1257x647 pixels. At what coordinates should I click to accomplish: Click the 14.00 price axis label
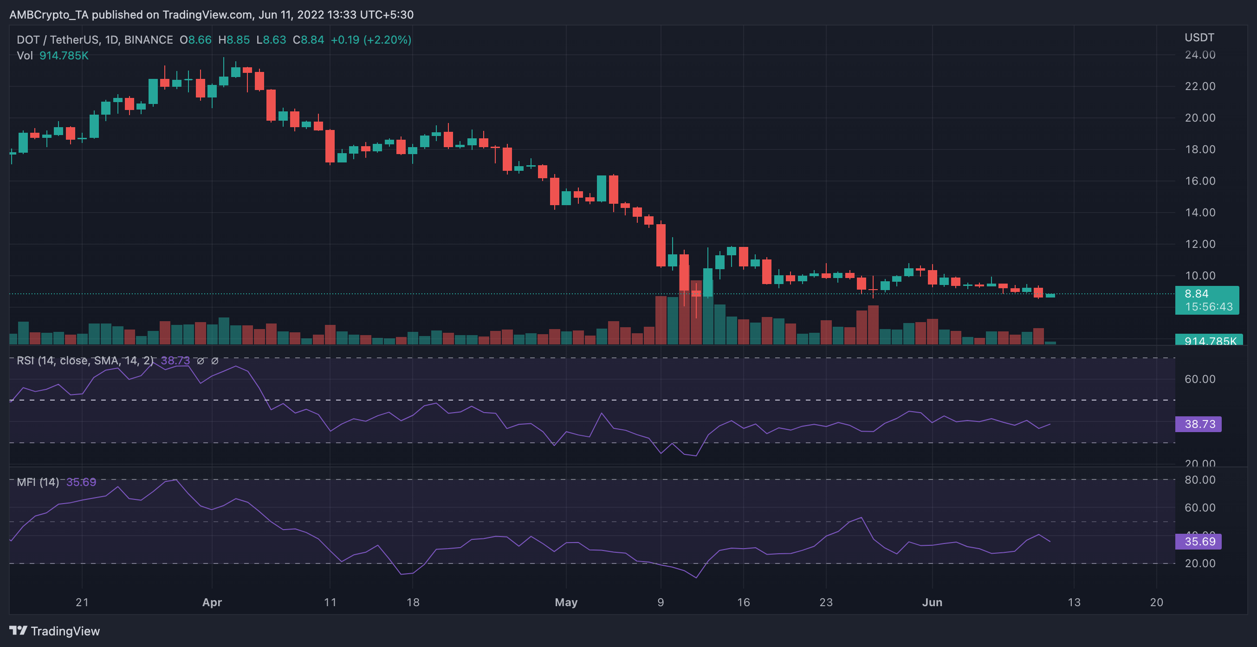click(1200, 212)
